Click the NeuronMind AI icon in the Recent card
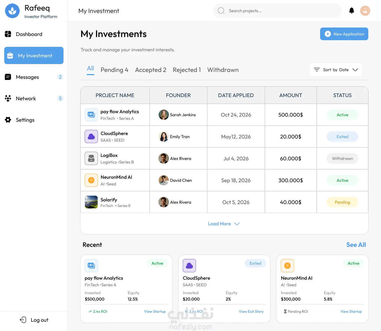Image resolution: width=381 pixels, height=331 pixels. click(287, 266)
